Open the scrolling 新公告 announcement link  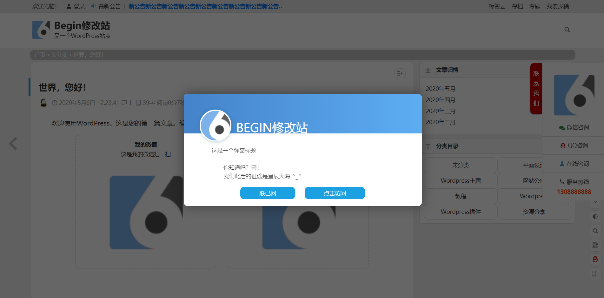coord(206,6)
